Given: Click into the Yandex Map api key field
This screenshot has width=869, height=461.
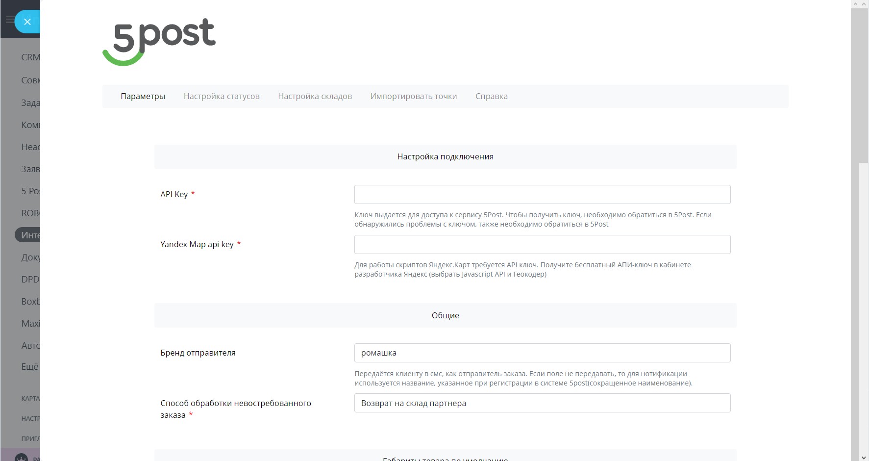Looking at the screenshot, I should (x=543, y=244).
